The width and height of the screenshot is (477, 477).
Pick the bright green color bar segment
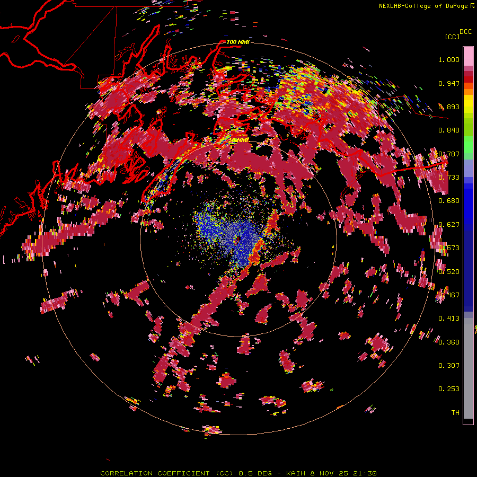click(468, 145)
